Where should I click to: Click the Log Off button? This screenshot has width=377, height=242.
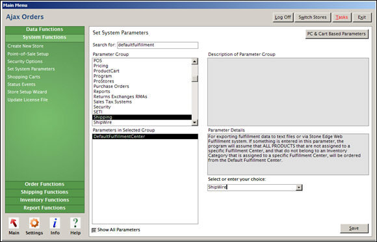point(283,18)
